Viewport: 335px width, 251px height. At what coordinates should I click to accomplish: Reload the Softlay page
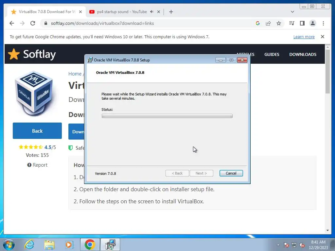[33, 23]
